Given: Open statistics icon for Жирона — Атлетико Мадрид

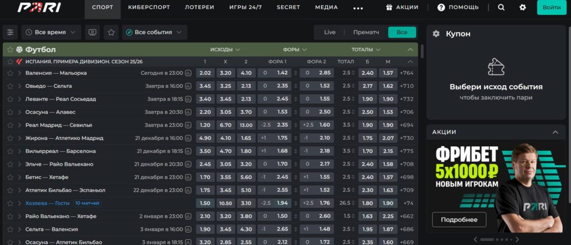Looking at the screenshot, I should click(x=188, y=138).
